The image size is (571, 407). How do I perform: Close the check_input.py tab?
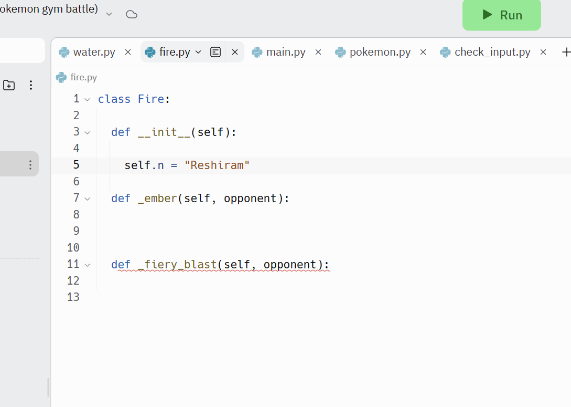click(x=543, y=52)
